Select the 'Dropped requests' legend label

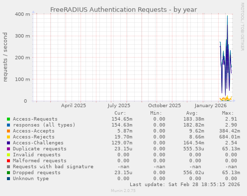point(37,173)
